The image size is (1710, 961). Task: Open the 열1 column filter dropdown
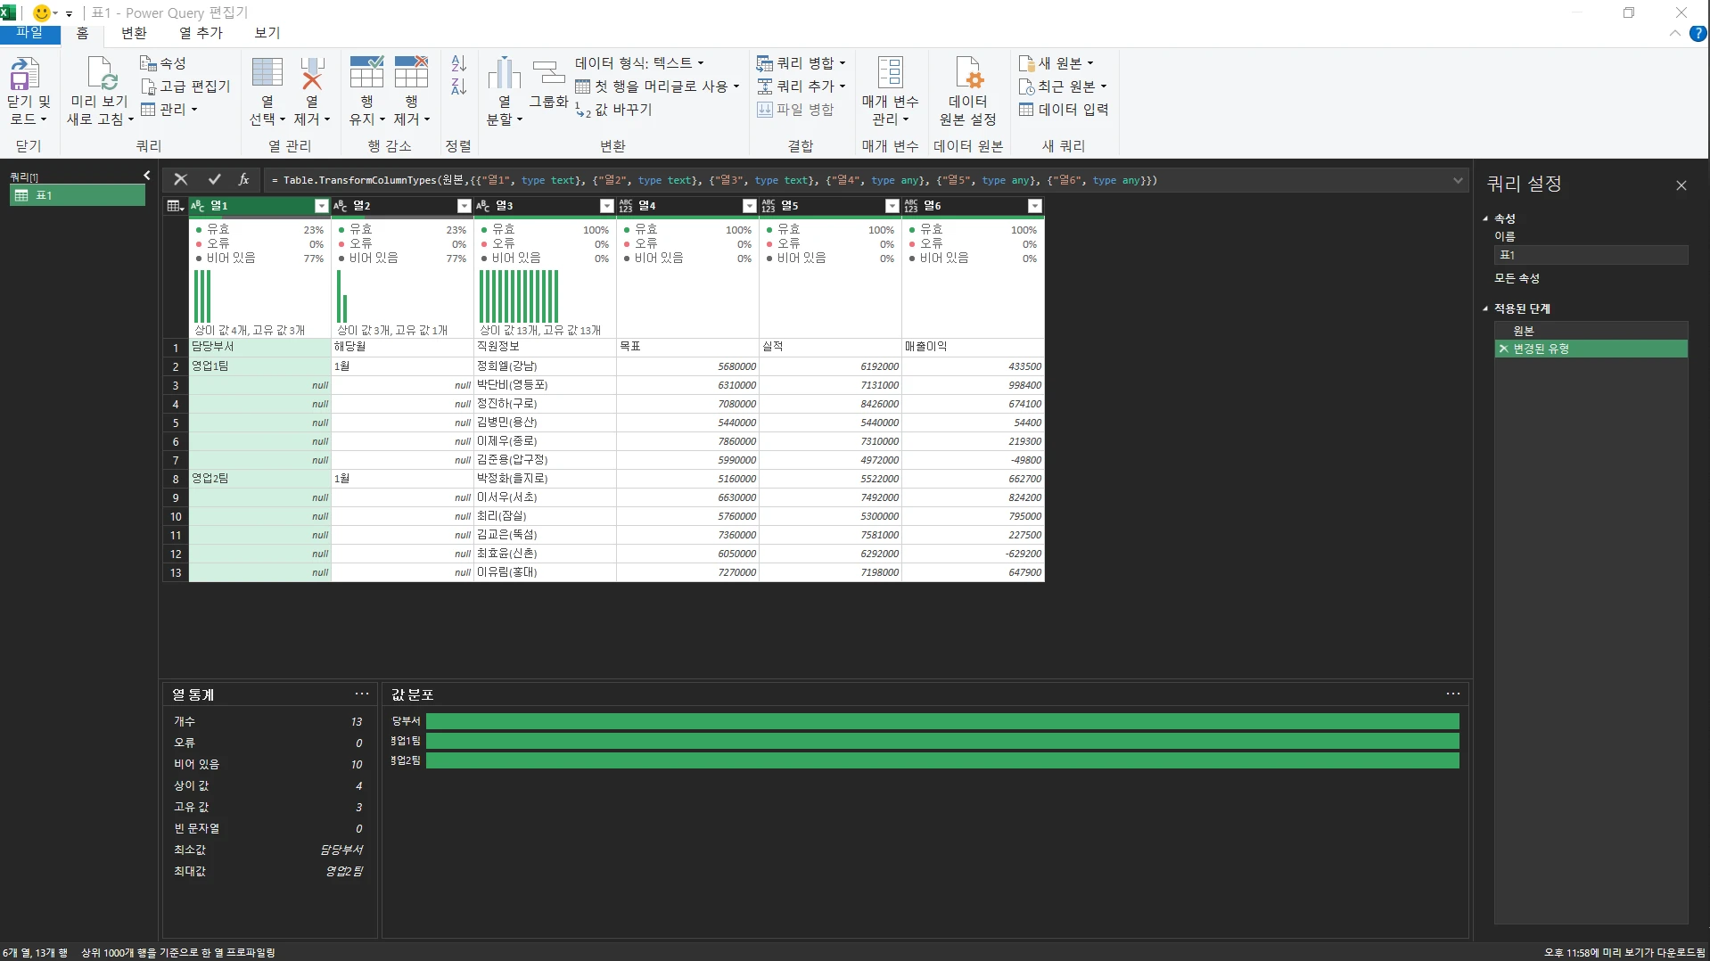tap(321, 206)
